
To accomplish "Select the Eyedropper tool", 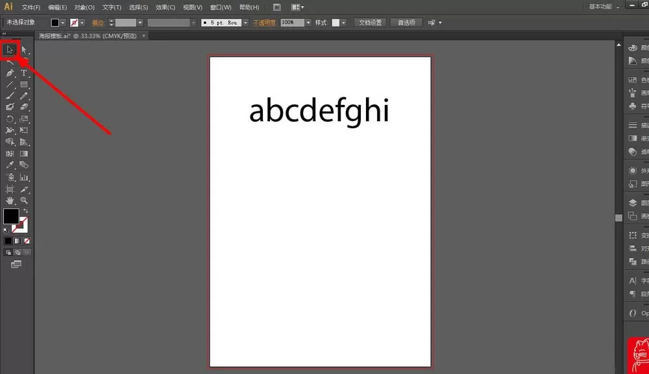I will [x=10, y=165].
